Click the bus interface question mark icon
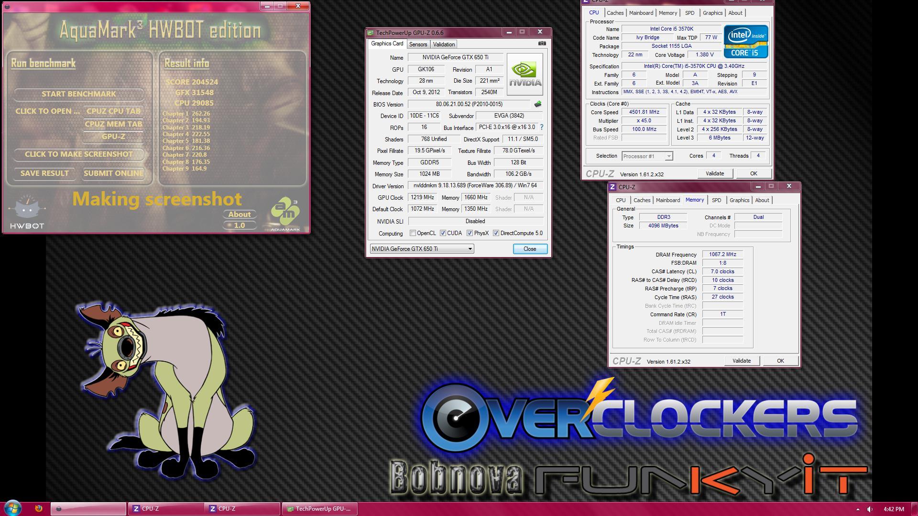 542,128
